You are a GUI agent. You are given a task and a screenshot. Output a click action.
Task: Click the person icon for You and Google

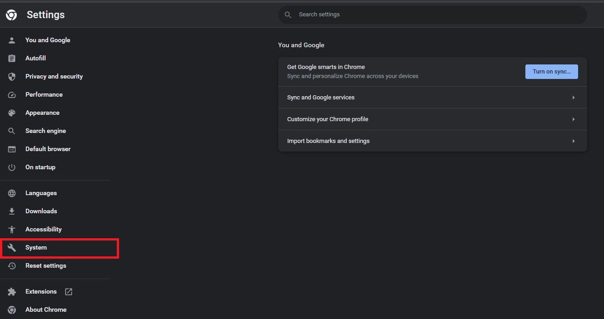click(12, 40)
